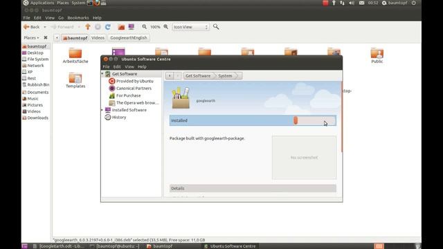Open Applications menu in top panel
The image size is (443, 249).
click(x=42, y=3)
